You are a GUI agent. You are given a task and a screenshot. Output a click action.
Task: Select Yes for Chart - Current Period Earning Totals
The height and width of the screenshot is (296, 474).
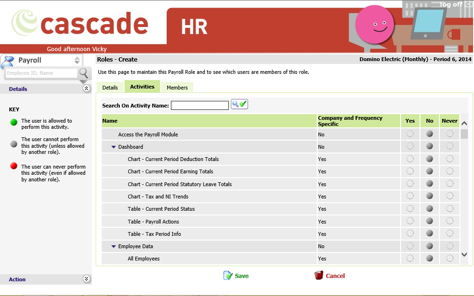click(410, 171)
